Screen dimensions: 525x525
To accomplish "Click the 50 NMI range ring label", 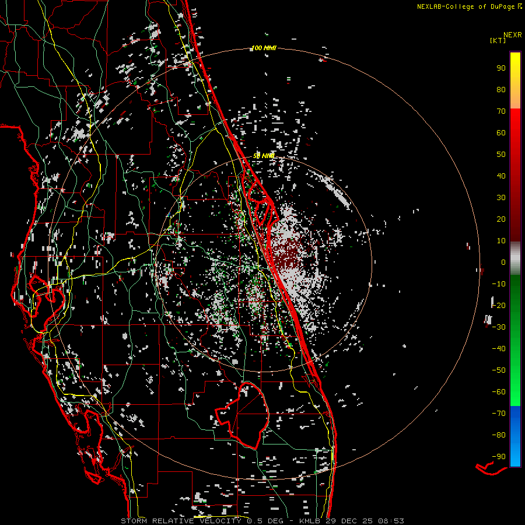I will [x=264, y=156].
